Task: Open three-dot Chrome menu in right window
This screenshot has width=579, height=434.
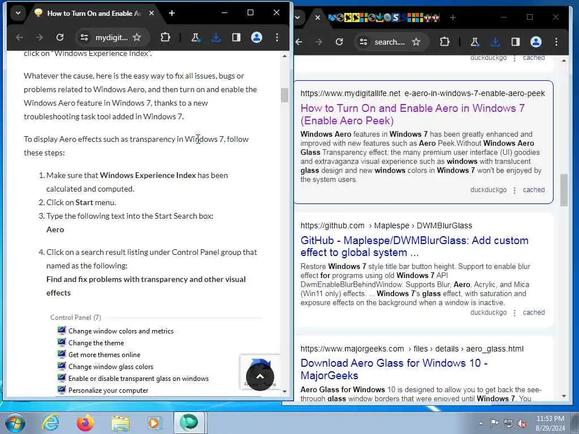Action: (x=556, y=42)
